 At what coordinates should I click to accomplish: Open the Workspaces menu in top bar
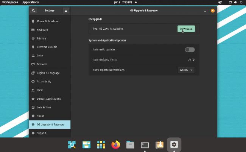[10, 2]
